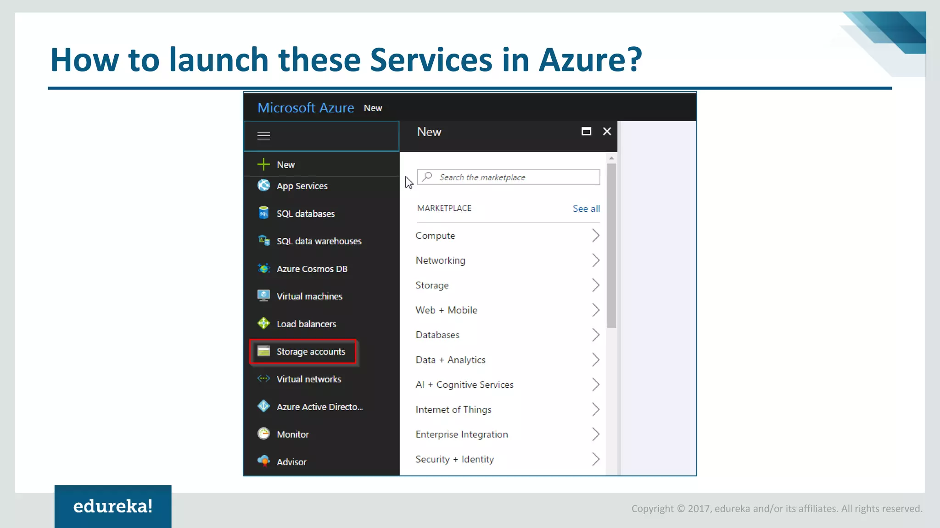The width and height of the screenshot is (940, 528).
Task: Expand the Web + Mobile chevron
Action: pyautogui.click(x=595, y=310)
